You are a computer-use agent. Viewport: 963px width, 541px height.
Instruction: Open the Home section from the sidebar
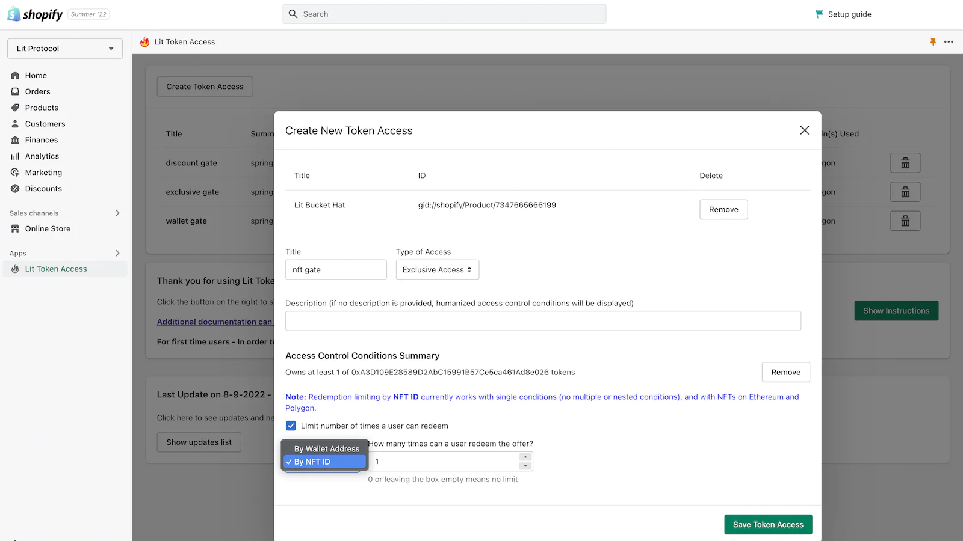(36, 75)
